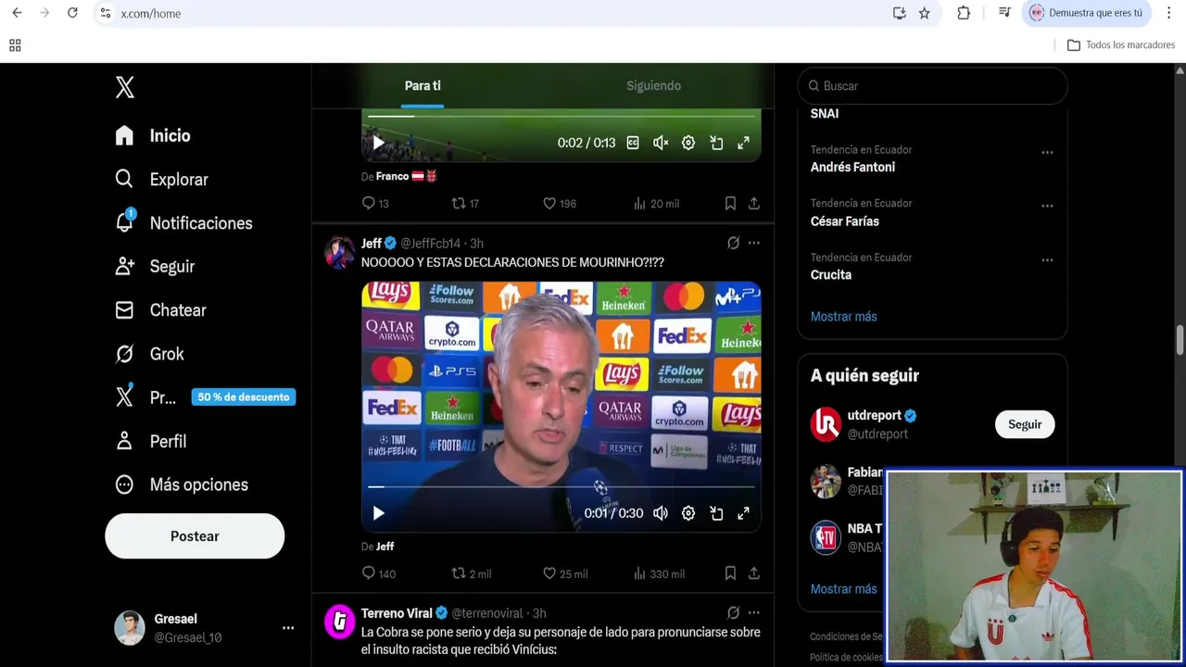The height and width of the screenshot is (667, 1186).
Task: Open more options on Terreno Viral post
Action: (754, 612)
